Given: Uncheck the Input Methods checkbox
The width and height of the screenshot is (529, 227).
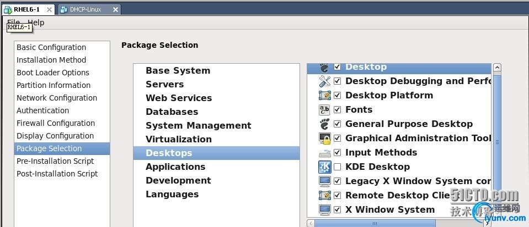Looking at the screenshot, I should [x=337, y=153].
